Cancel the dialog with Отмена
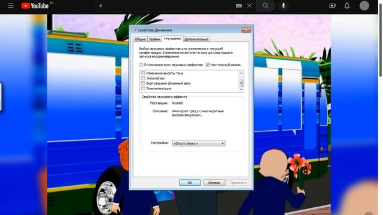 click(214, 183)
